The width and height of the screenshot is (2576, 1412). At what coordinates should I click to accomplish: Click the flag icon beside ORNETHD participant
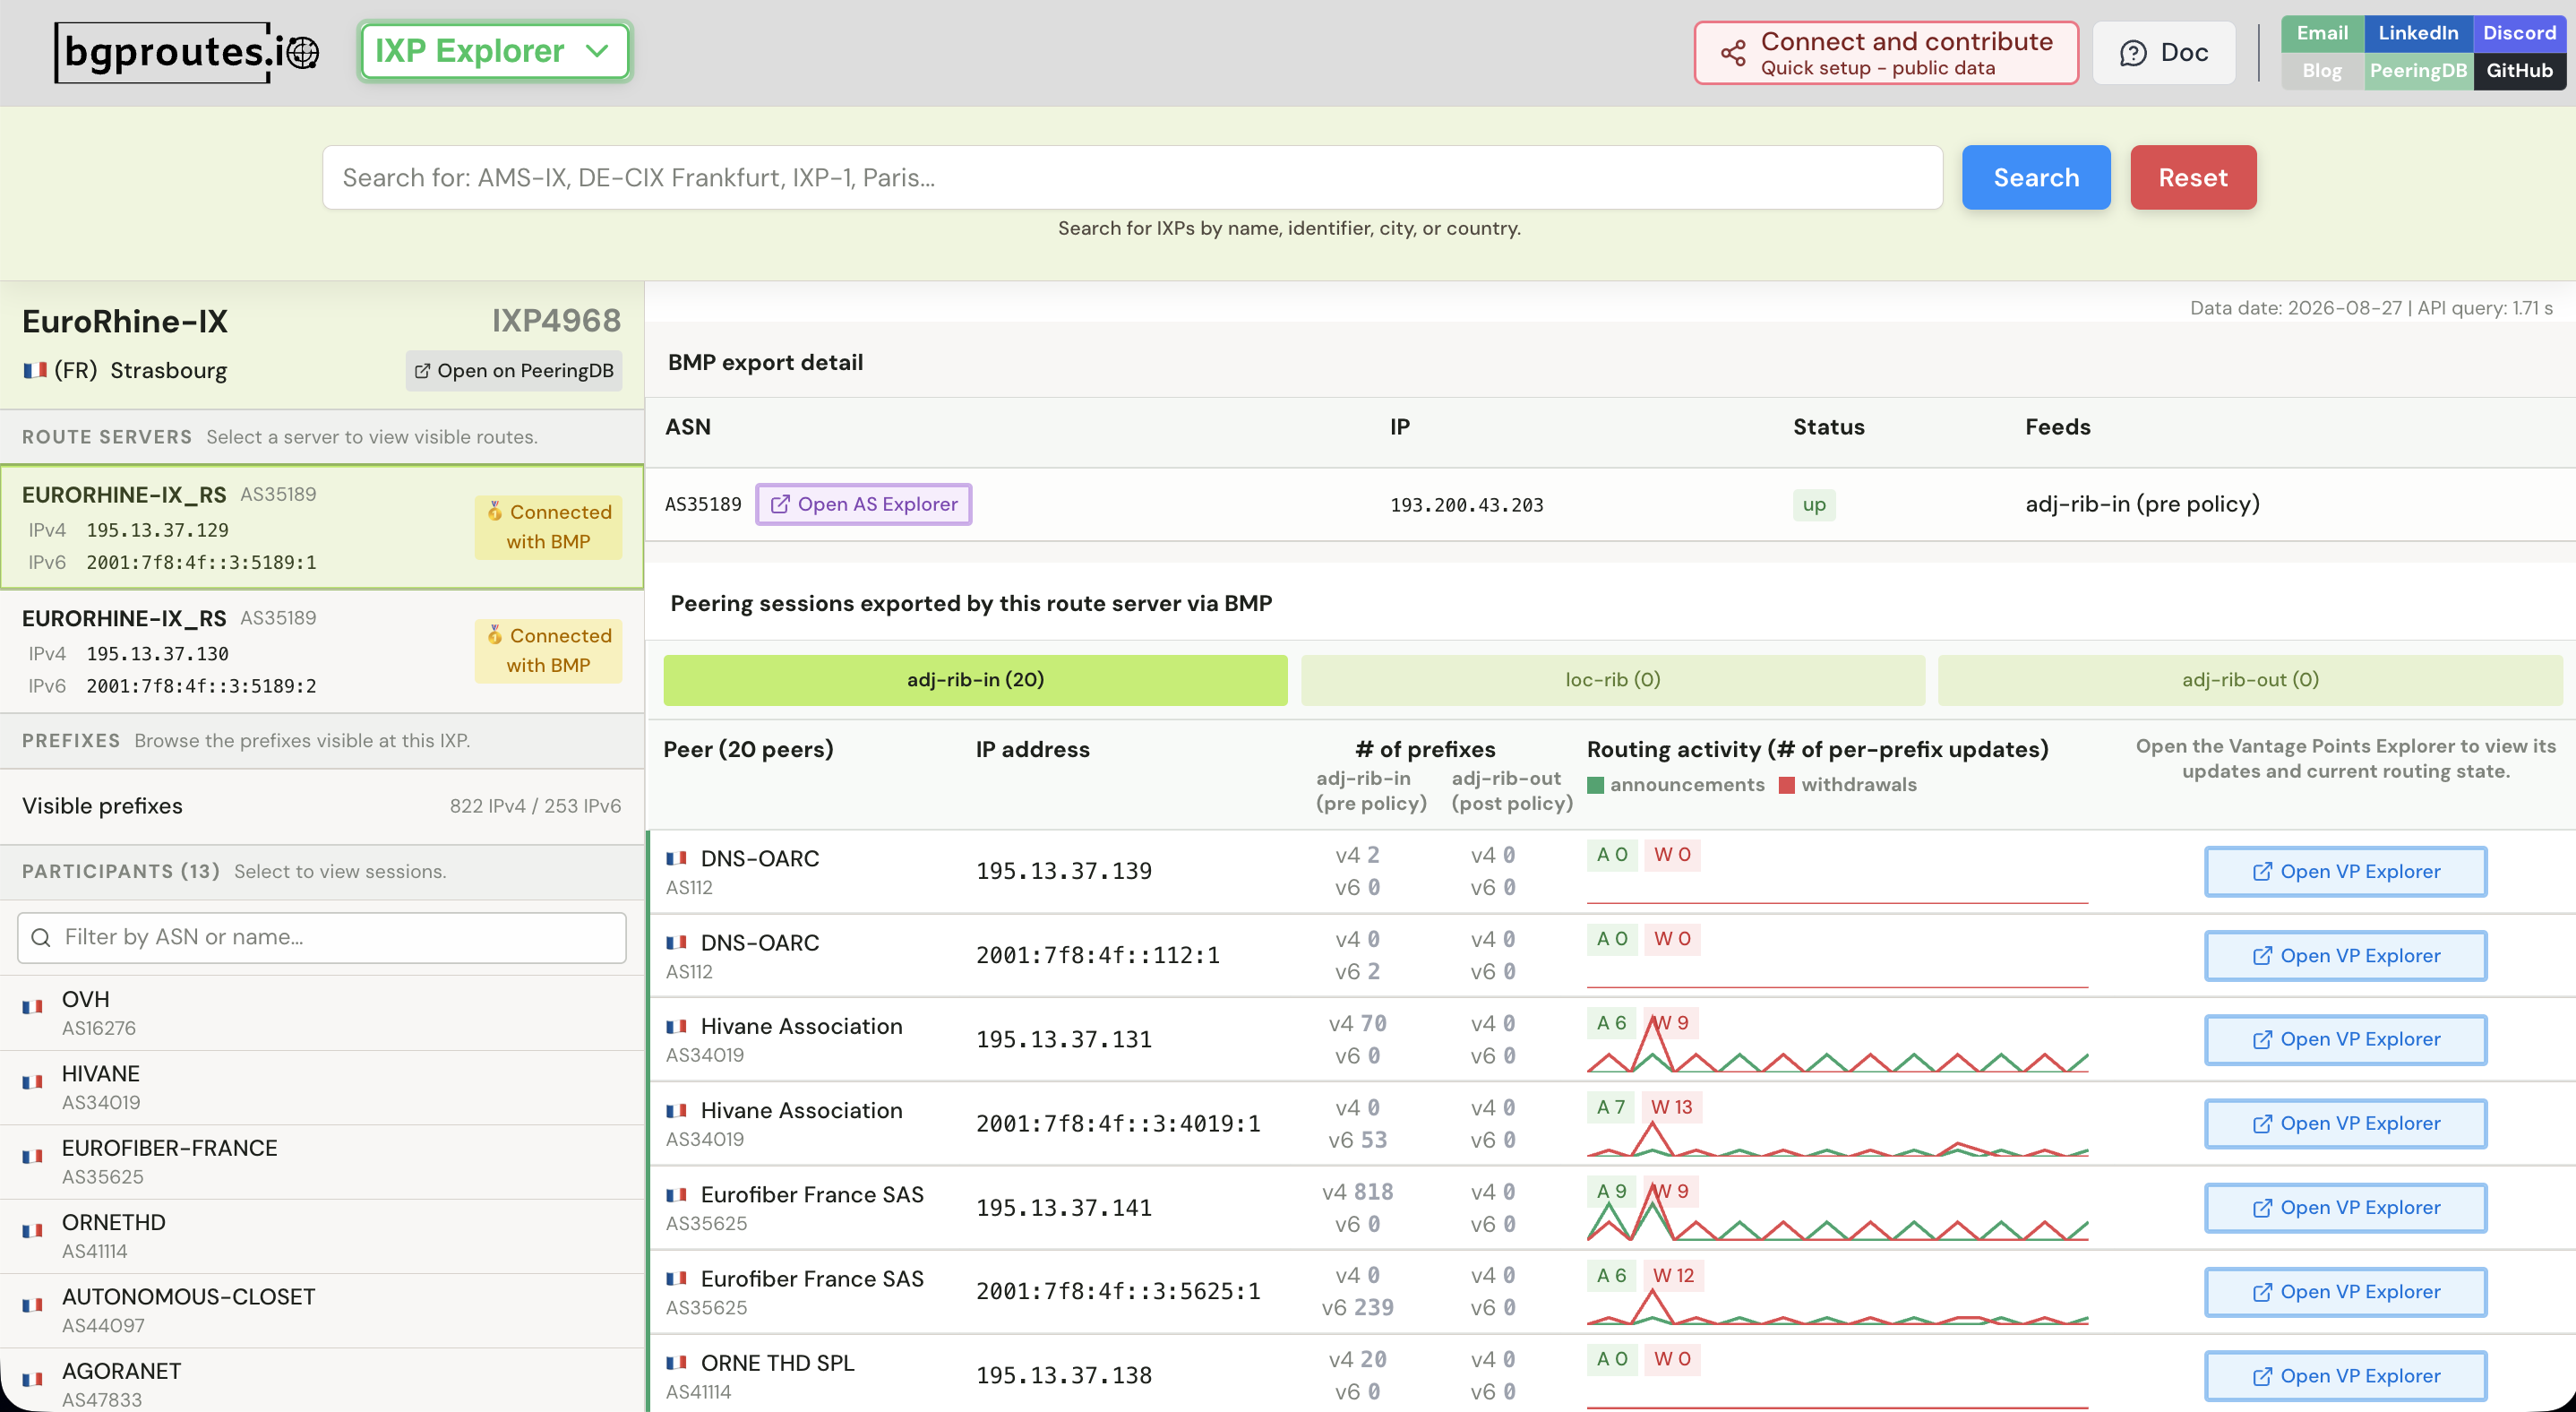point(33,1230)
